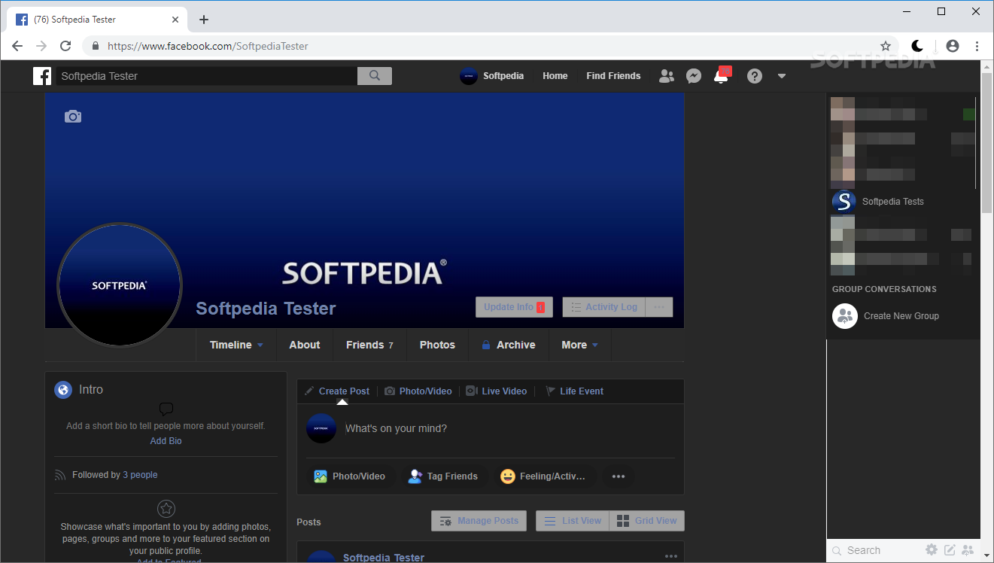Screen dimensions: 994x563
Task: Open Find Friends in top bar
Action: tap(613, 76)
